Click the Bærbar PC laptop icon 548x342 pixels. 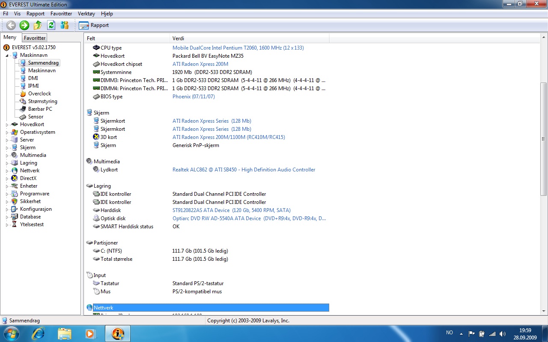[23, 109]
